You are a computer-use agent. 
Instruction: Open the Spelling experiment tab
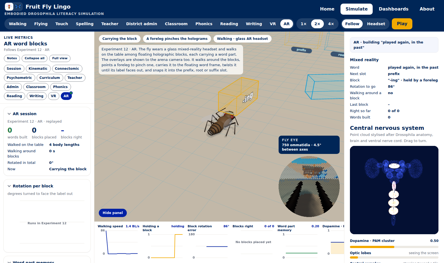click(85, 24)
